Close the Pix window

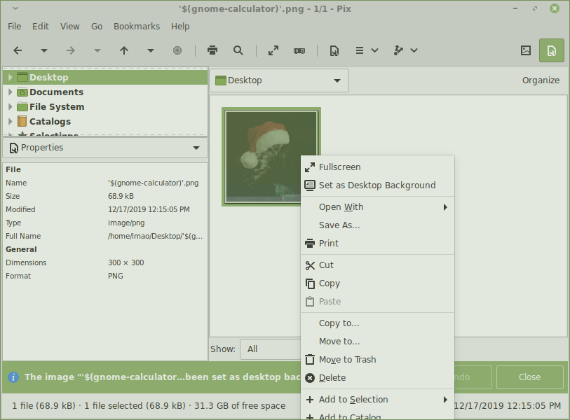pos(555,8)
